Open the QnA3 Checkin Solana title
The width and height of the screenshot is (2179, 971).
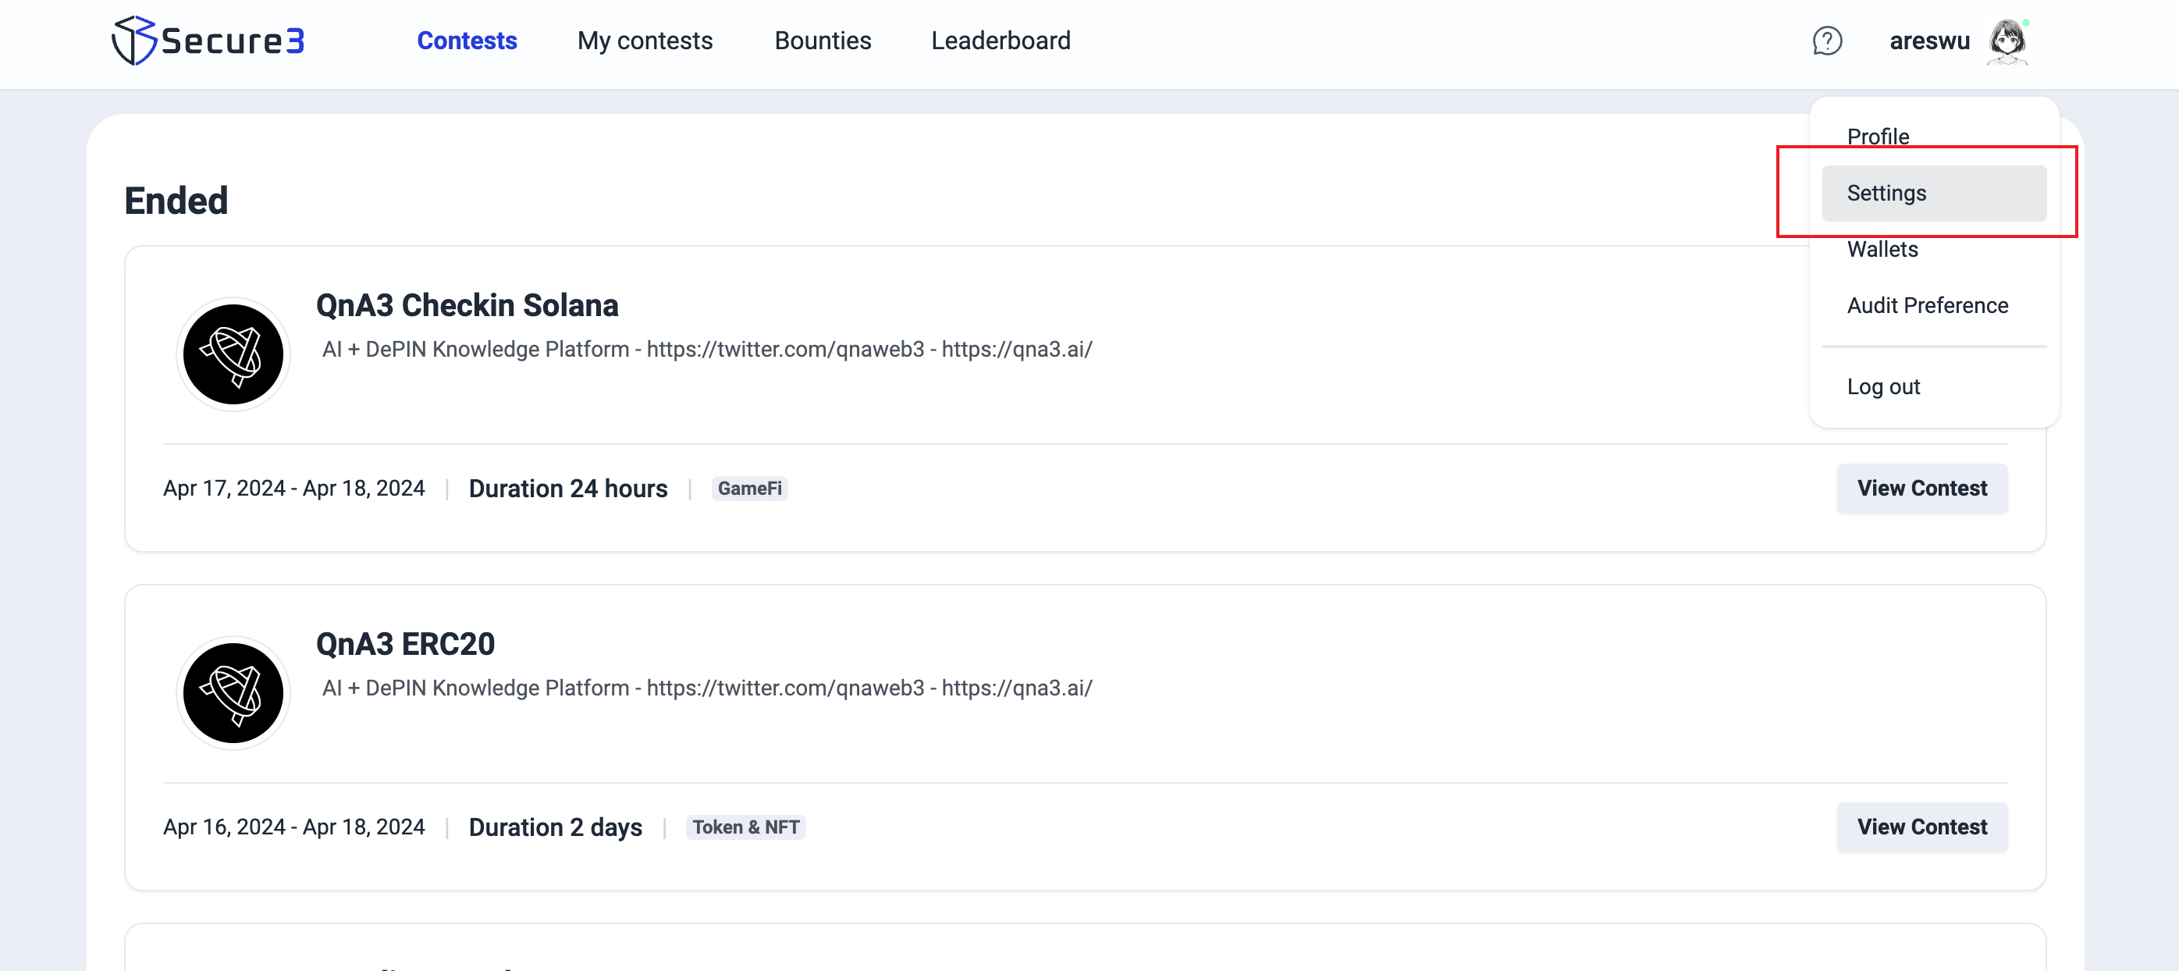(x=466, y=305)
